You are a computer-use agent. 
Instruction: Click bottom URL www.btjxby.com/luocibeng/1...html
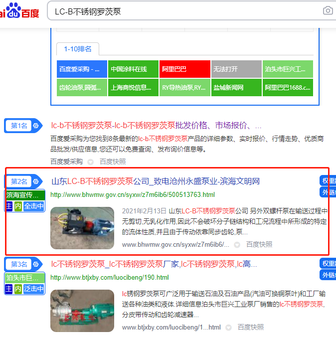[171, 327]
